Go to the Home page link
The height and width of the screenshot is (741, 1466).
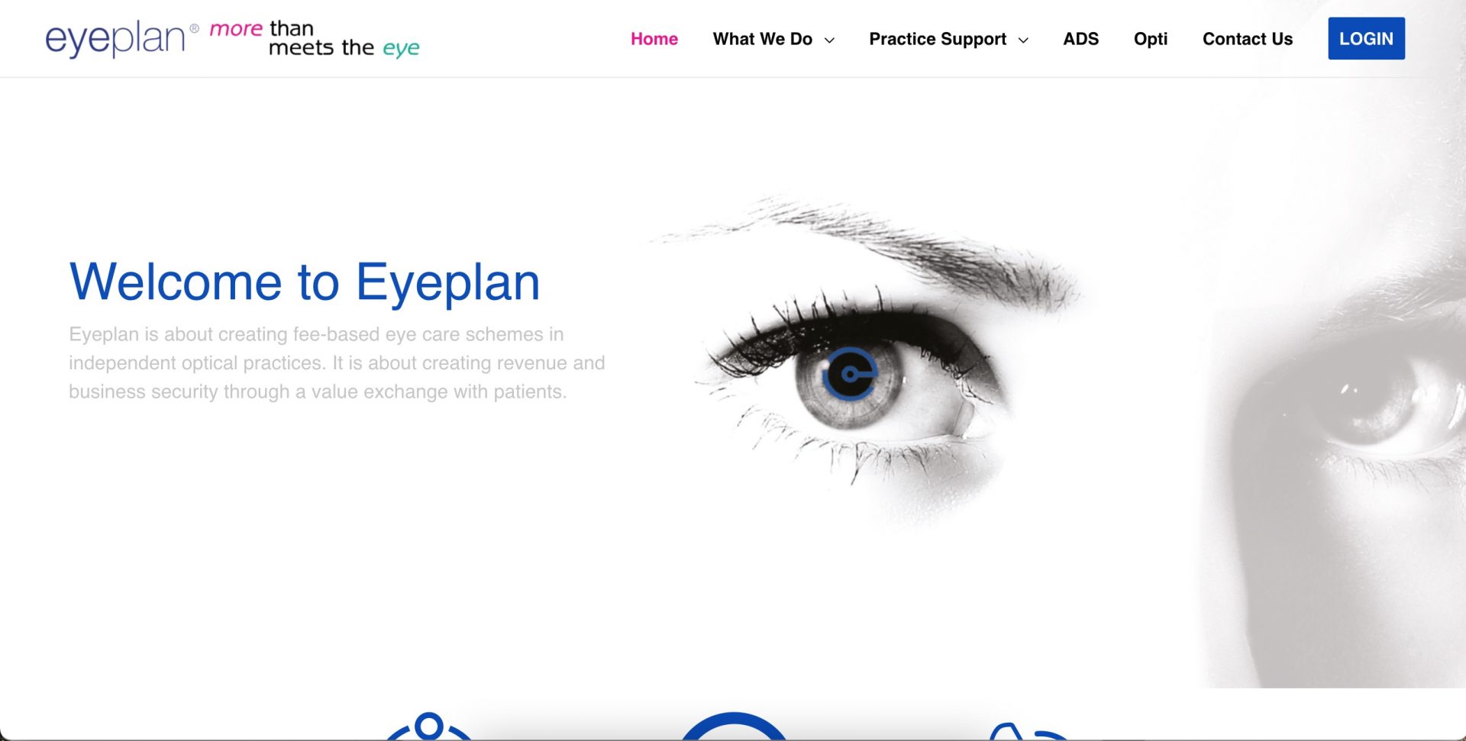654,39
